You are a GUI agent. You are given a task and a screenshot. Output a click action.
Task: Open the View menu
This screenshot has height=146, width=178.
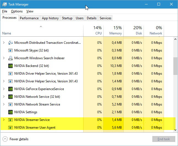30,11
